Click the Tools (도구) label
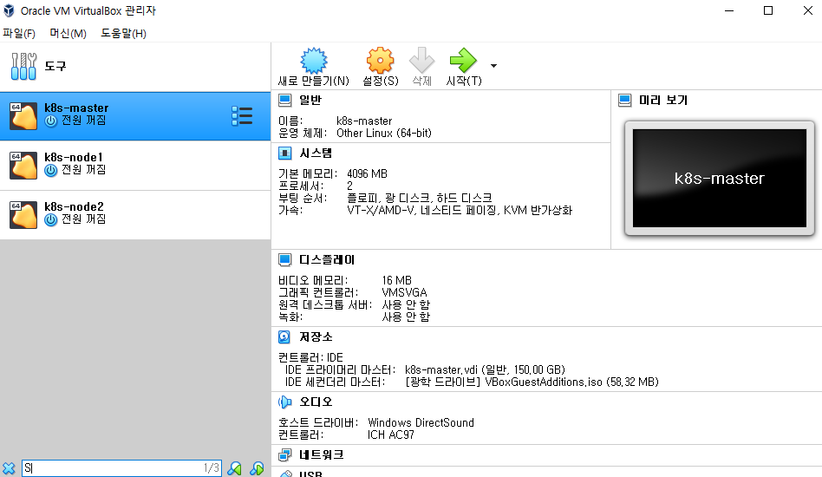822x477 pixels. pos(55,66)
